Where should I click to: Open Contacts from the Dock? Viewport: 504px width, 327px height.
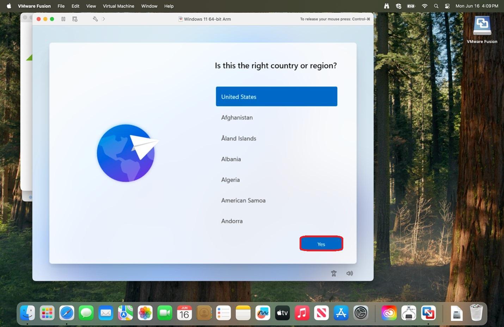[x=204, y=313]
